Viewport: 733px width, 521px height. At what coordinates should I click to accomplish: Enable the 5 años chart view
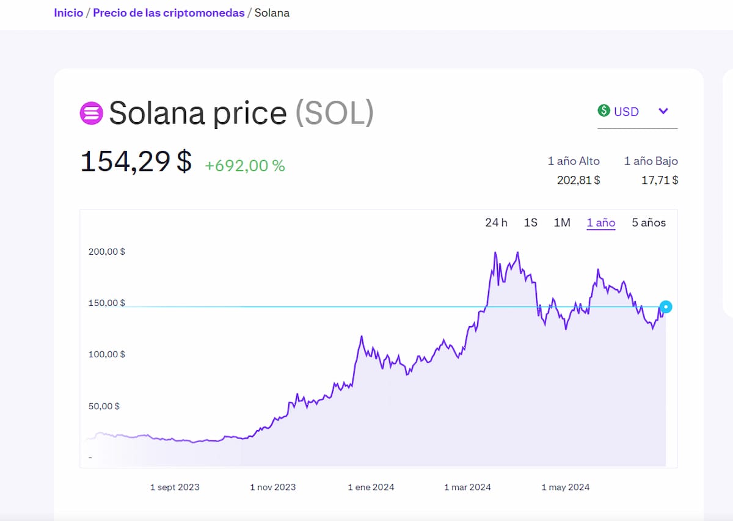(647, 222)
